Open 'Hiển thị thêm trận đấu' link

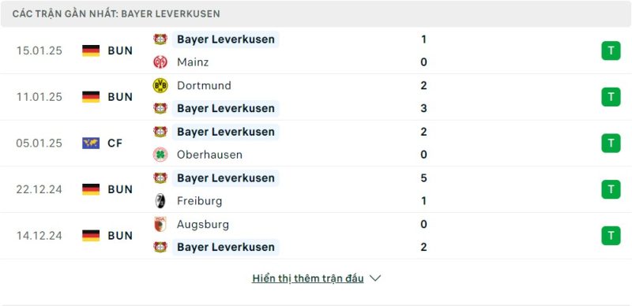pyautogui.click(x=308, y=278)
